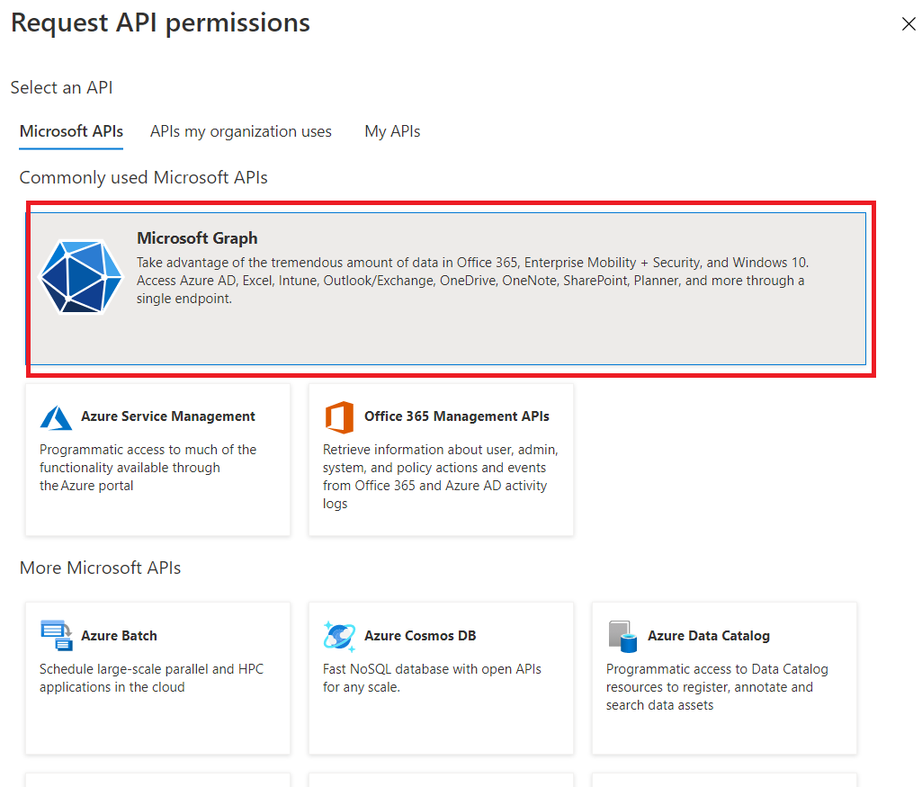Select the Azure Batch title

click(120, 635)
